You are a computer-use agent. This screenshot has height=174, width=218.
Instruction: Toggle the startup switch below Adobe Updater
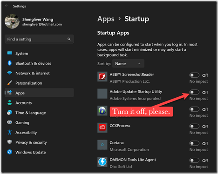coord(194,109)
